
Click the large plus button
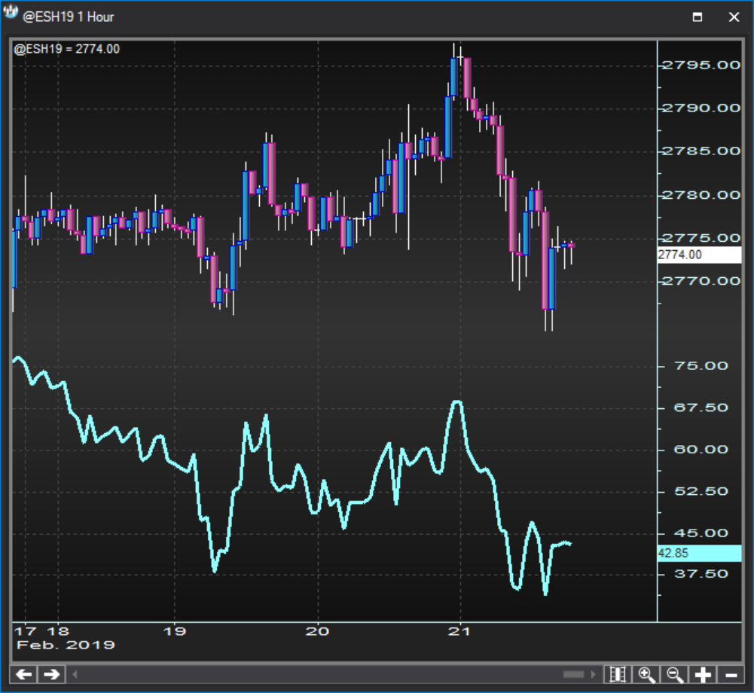[x=703, y=674]
